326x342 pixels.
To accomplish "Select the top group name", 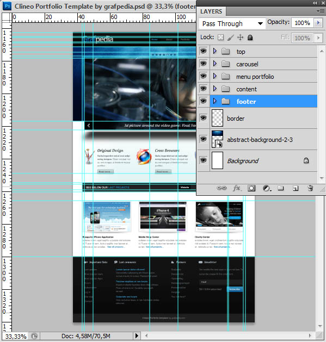I will (x=241, y=52).
